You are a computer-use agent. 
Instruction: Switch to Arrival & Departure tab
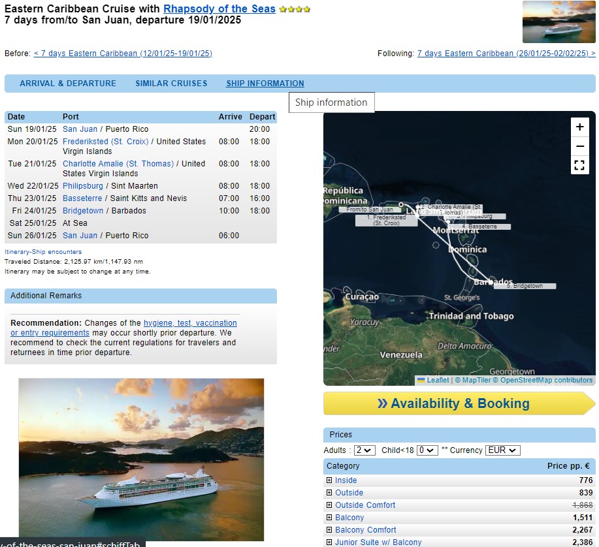pos(68,83)
